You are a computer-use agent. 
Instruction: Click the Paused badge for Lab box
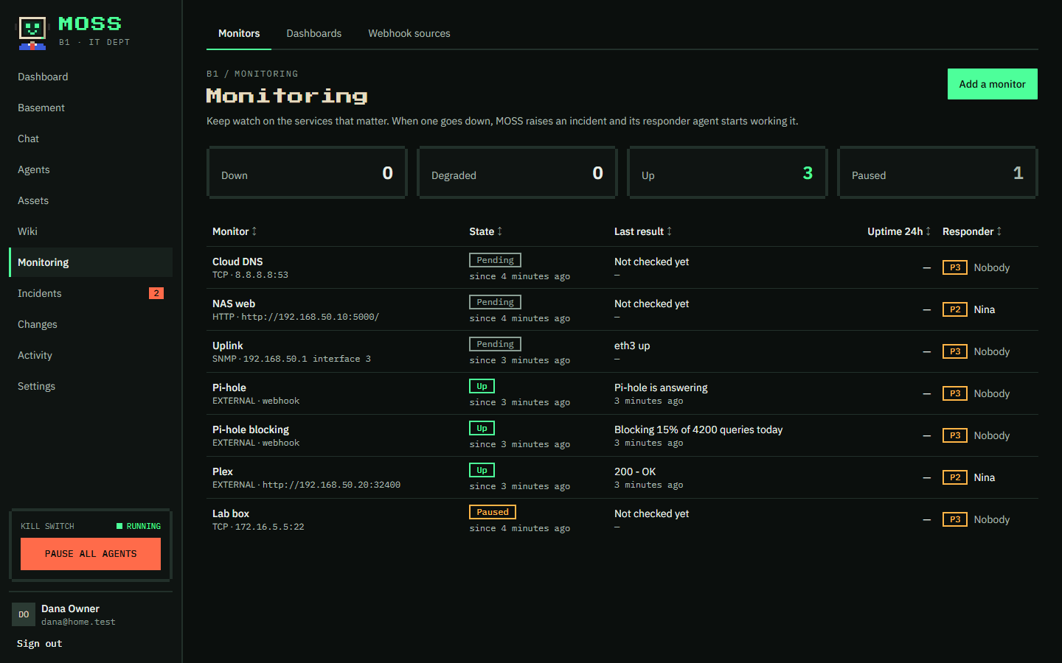[x=493, y=512]
